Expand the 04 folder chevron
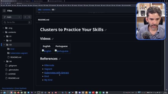The width and height of the screenshot is (168, 94). 4,61
